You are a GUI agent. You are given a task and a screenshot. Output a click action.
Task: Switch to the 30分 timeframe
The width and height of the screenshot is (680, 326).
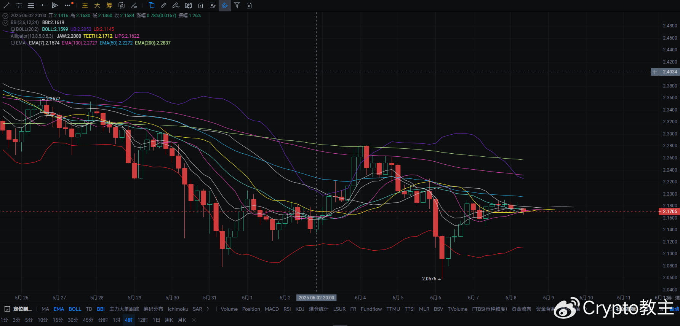pos(73,320)
